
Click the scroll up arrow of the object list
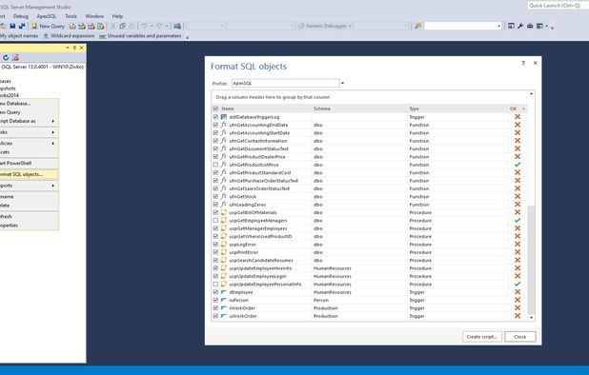click(x=531, y=93)
